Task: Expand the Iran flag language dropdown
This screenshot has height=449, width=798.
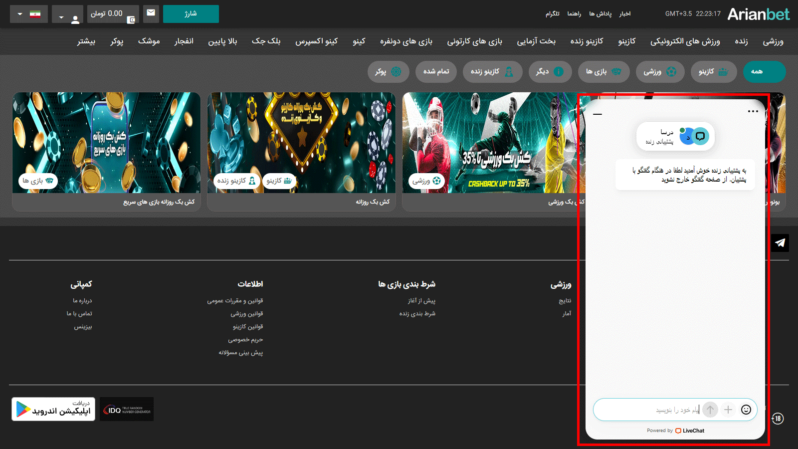Action: 29,14
